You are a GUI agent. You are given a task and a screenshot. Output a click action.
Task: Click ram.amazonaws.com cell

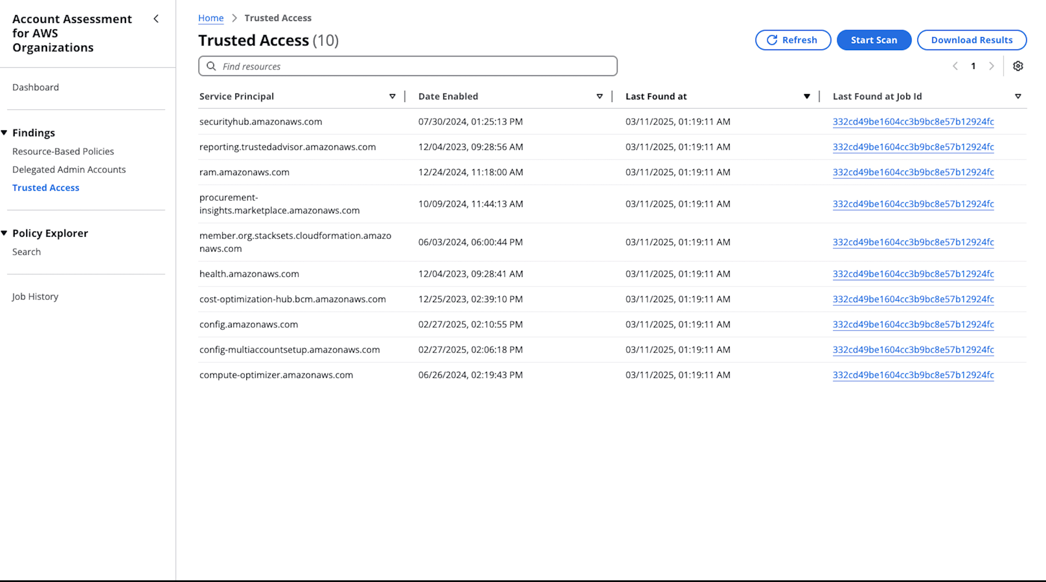click(244, 172)
